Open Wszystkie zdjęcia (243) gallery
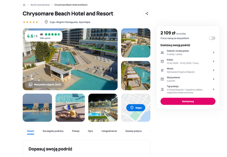This screenshot has width=227, height=157. [x=45, y=84]
